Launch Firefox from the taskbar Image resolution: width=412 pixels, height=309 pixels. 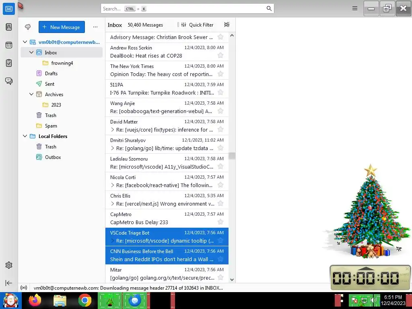point(35,300)
